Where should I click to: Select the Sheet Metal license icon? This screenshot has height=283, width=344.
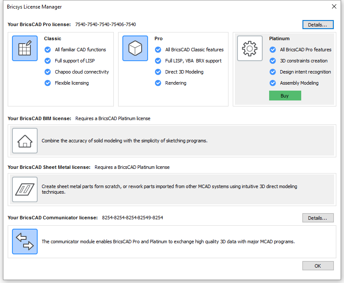point(25,189)
